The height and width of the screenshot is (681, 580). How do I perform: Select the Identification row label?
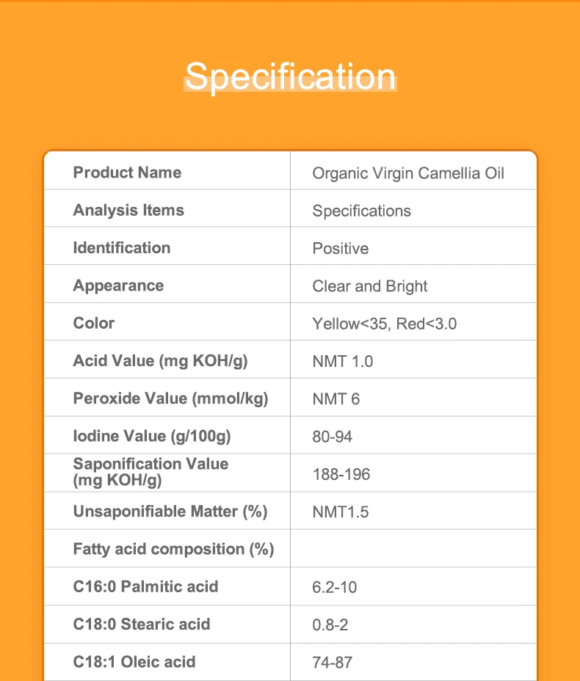[x=122, y=248]
